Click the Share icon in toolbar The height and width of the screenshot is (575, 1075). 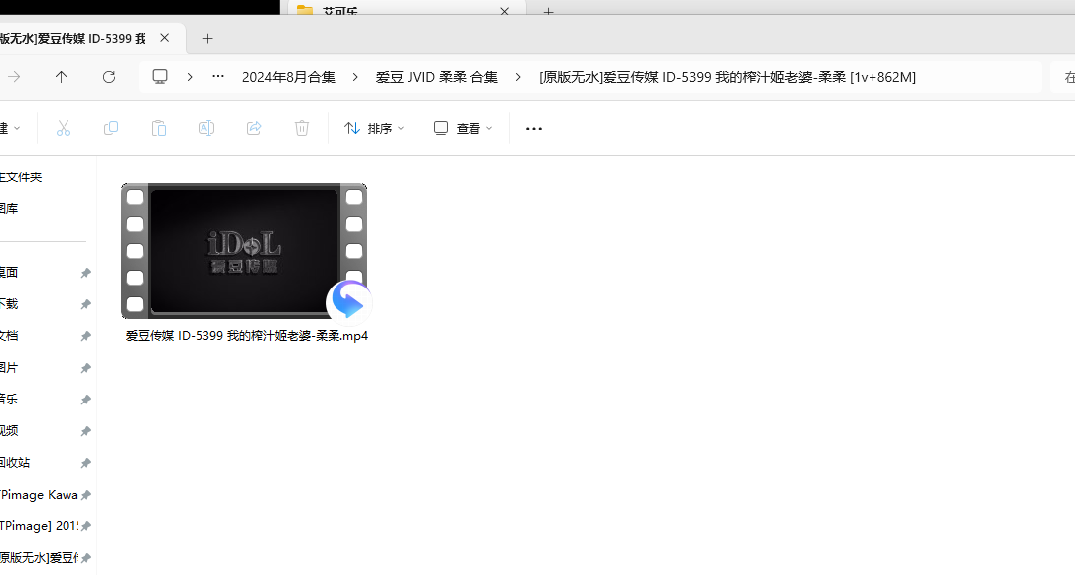point(254,128)
